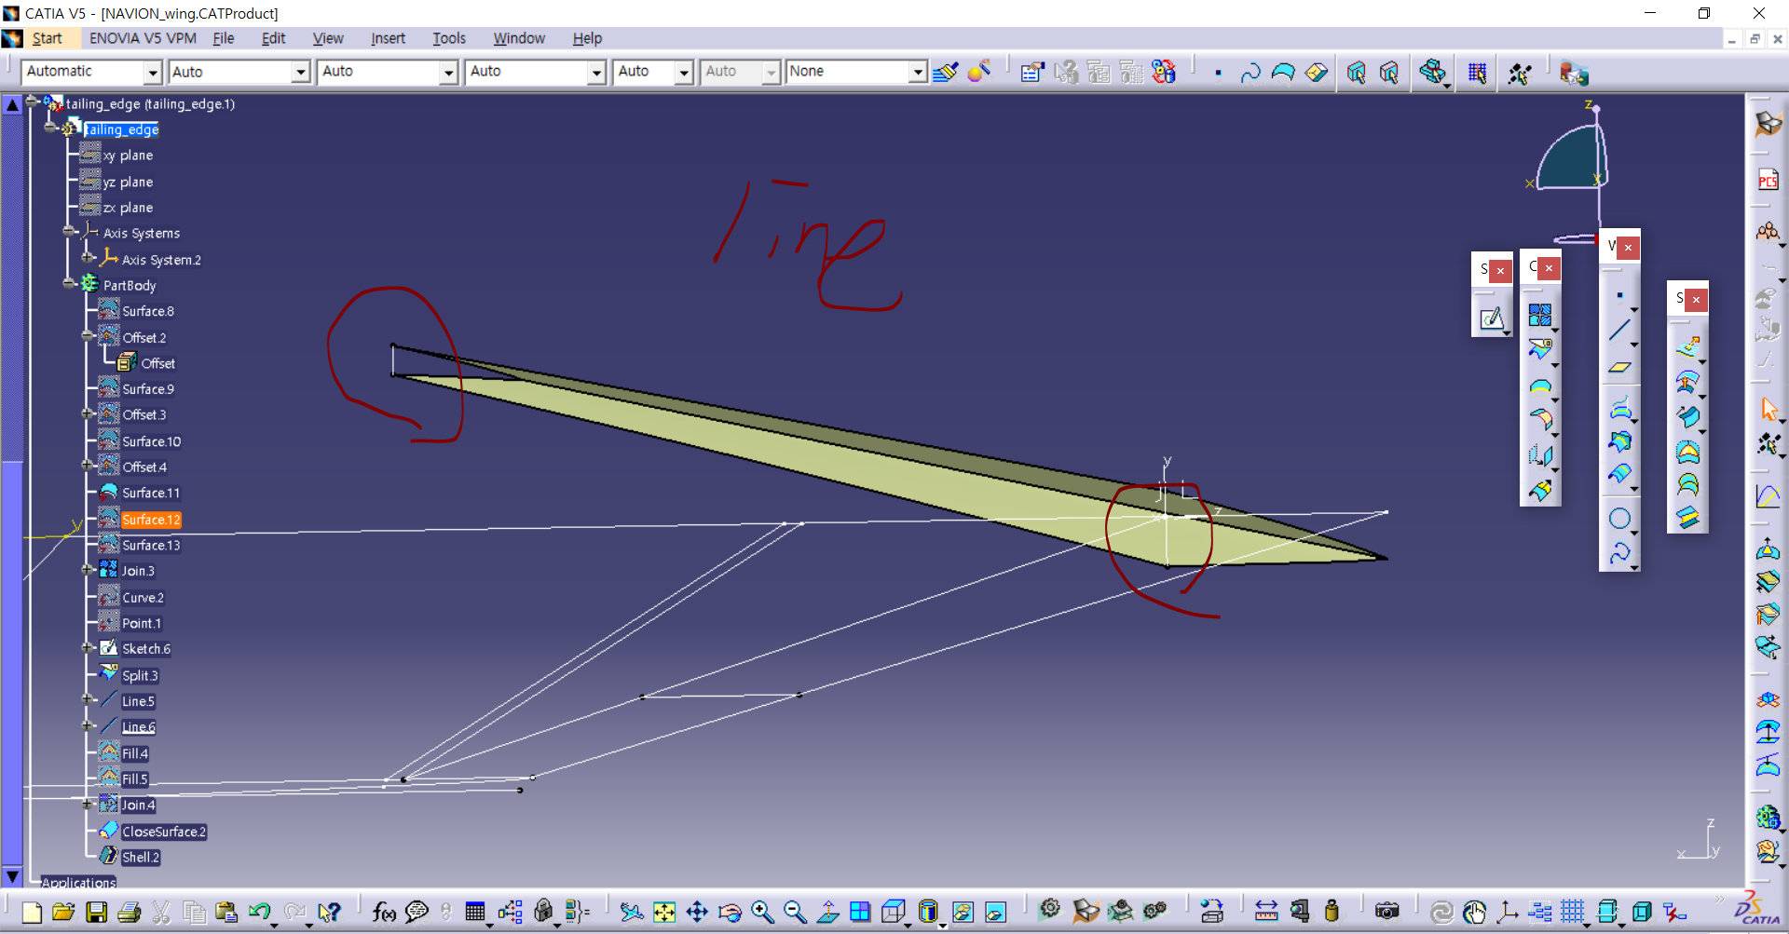Click the Blend surface icon at toolbar bottom
This screenshot has height=934, width=1789.
coord(1687,518)
